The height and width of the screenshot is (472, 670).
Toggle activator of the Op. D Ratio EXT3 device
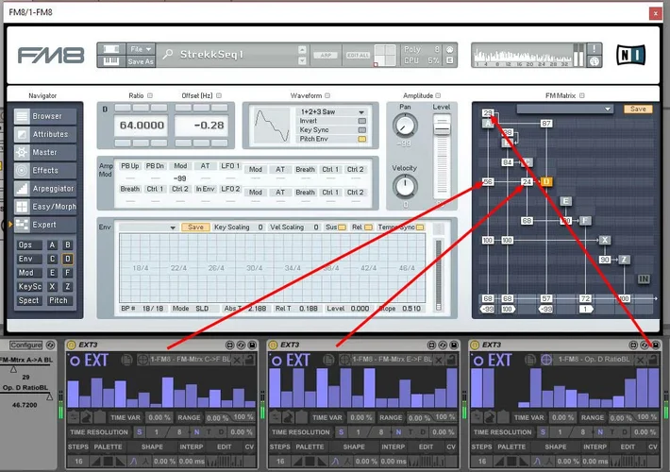(x=475, y=345)
